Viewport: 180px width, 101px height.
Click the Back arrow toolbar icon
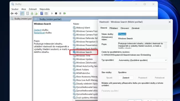[12, 14]
